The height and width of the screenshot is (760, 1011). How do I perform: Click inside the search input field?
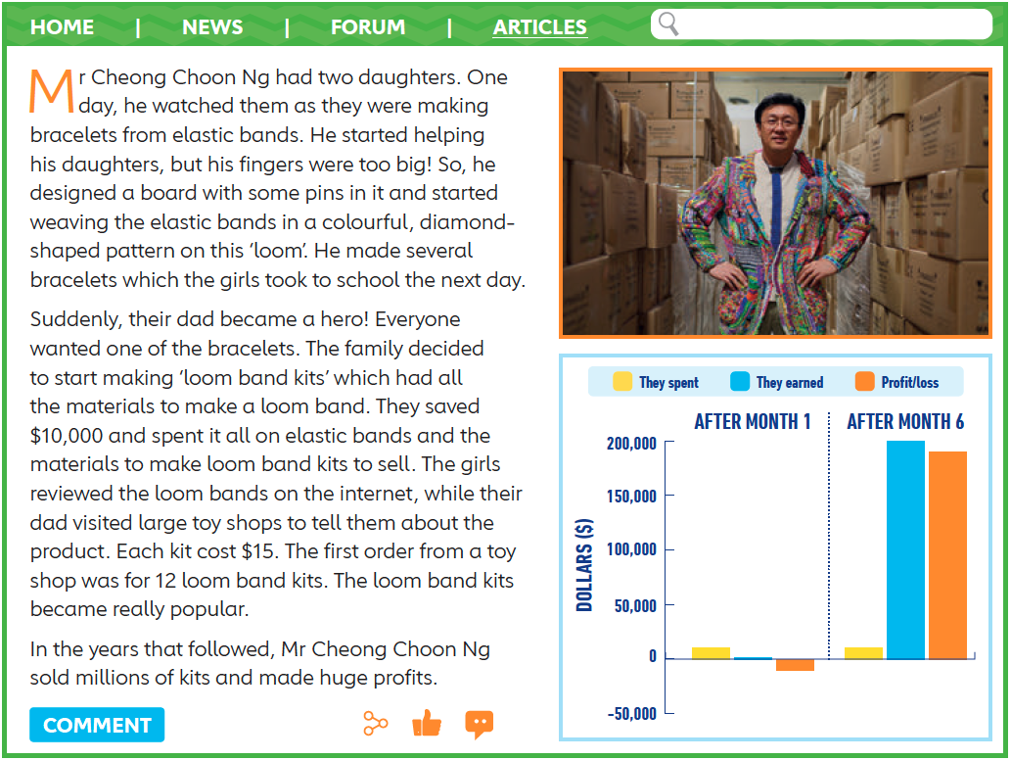(x=832, y=24)
